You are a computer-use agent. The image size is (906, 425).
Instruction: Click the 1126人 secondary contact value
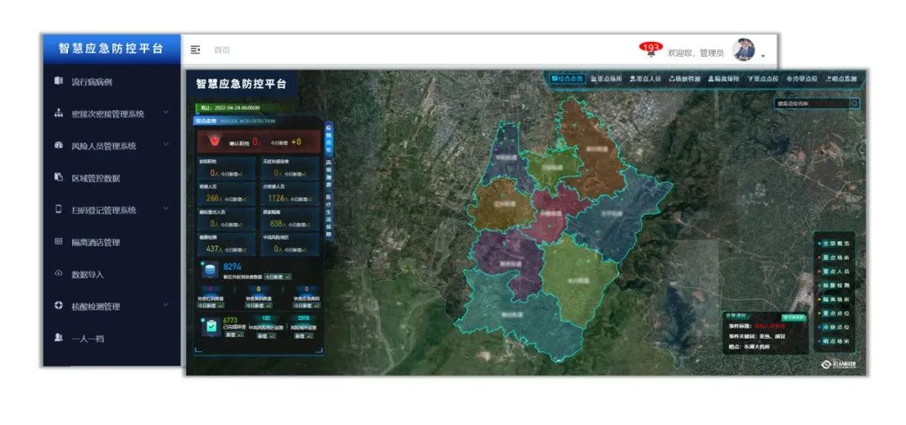tap(279, 199)
